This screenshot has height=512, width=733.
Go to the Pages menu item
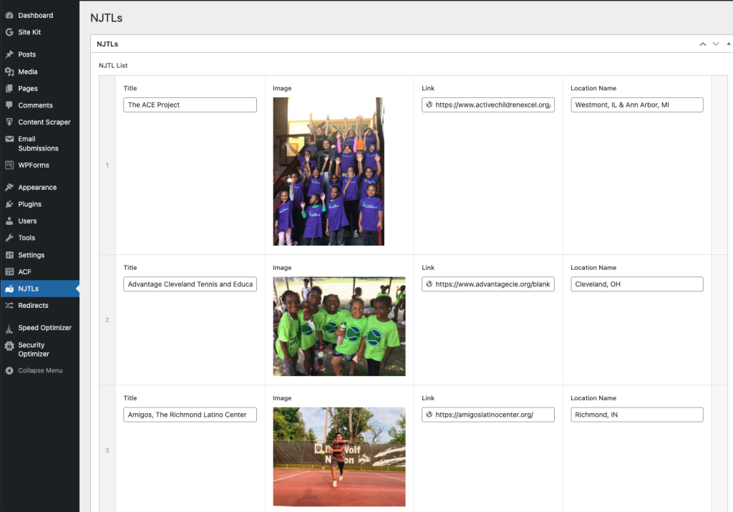click(x=40, y=88)
